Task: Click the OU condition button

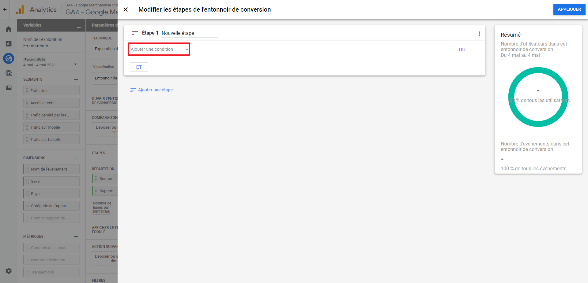Action: tap(462, 50)
